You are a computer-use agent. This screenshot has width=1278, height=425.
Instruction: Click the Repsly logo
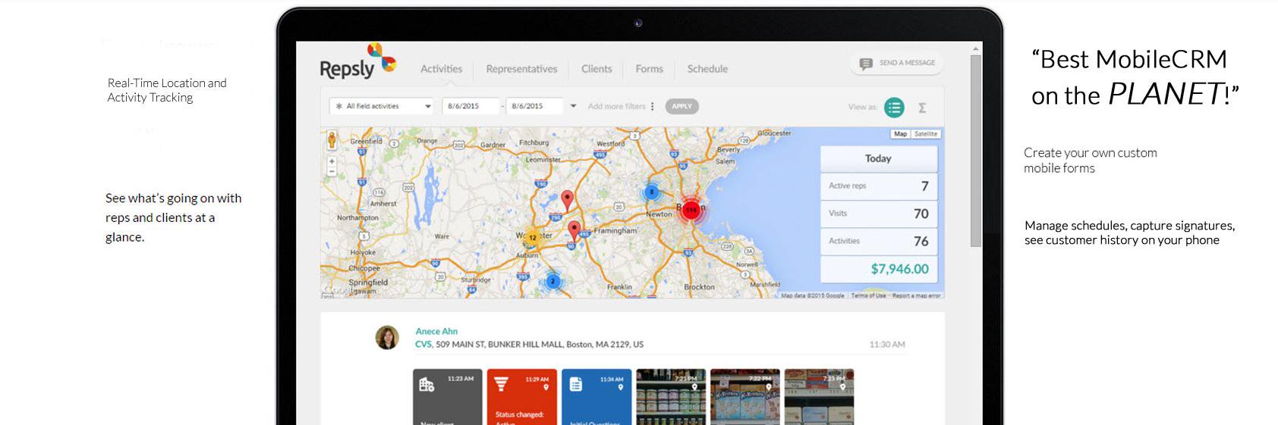click(x=358, y=62)
